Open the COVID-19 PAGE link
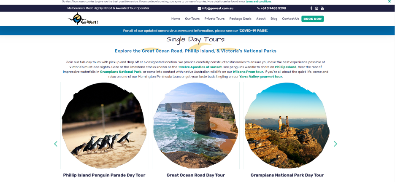The image size is (395, 182). click(x=253, y=31)
